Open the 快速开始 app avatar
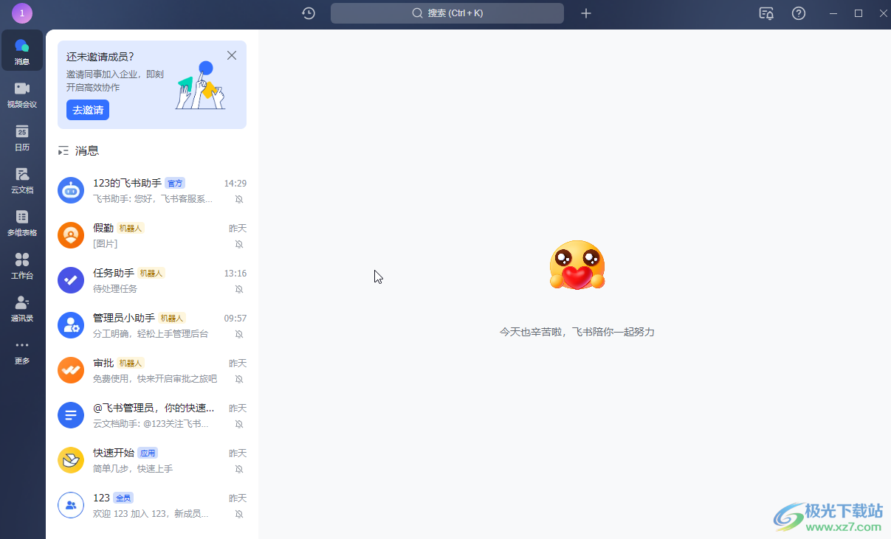This screenshot has height=539, width=891. pyautogui.click(x=71, y=460)
